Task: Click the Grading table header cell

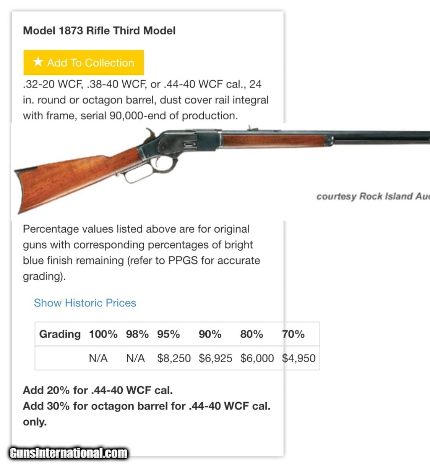Action: tap(60, 334)
